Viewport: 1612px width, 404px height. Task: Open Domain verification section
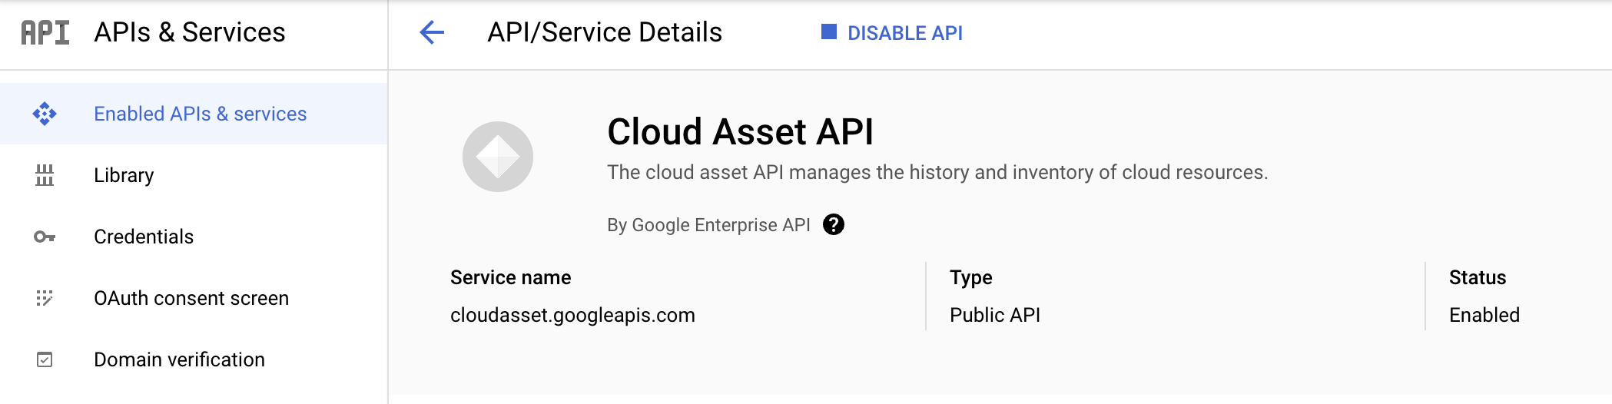tap(194, 359)
